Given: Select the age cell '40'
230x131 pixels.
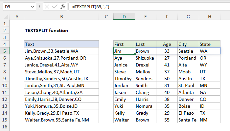Looking at the screenshot, I should [167, 92].
